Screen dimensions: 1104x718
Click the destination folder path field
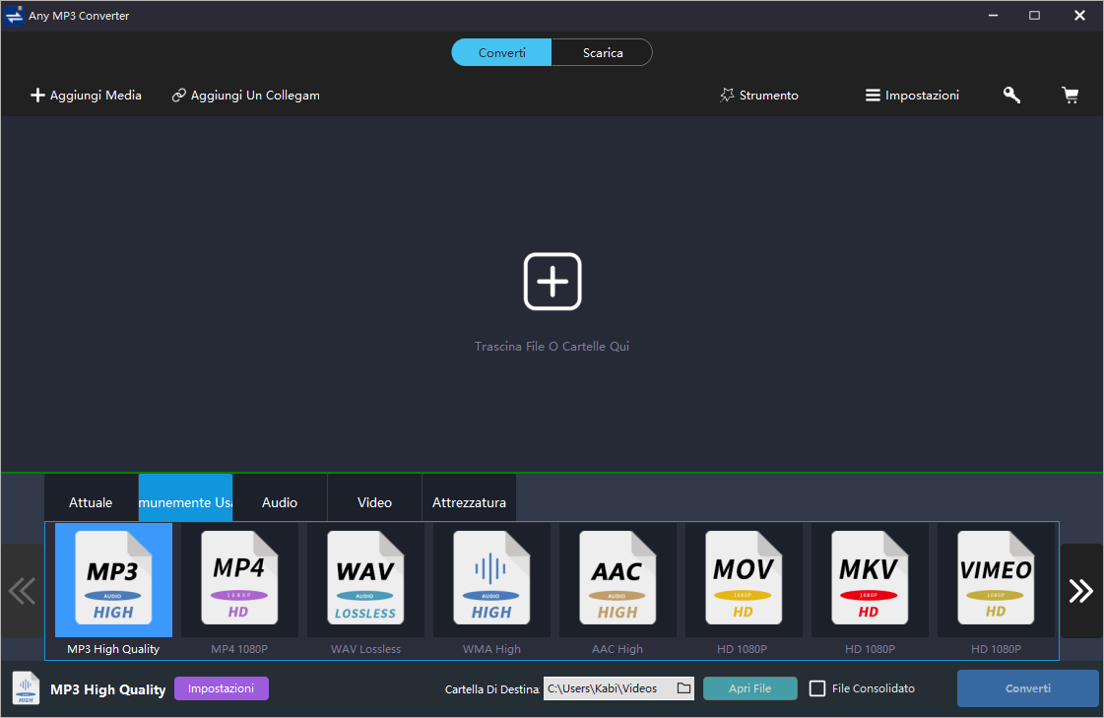618,688
